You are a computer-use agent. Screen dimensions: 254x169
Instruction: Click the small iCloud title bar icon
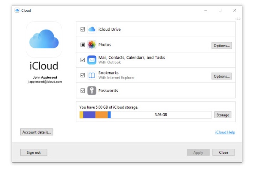[x=17, y=10]
